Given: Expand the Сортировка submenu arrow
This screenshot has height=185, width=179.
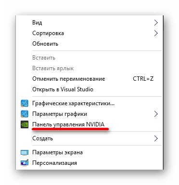Looking at the screenshot, I should (x=156, y=33).
